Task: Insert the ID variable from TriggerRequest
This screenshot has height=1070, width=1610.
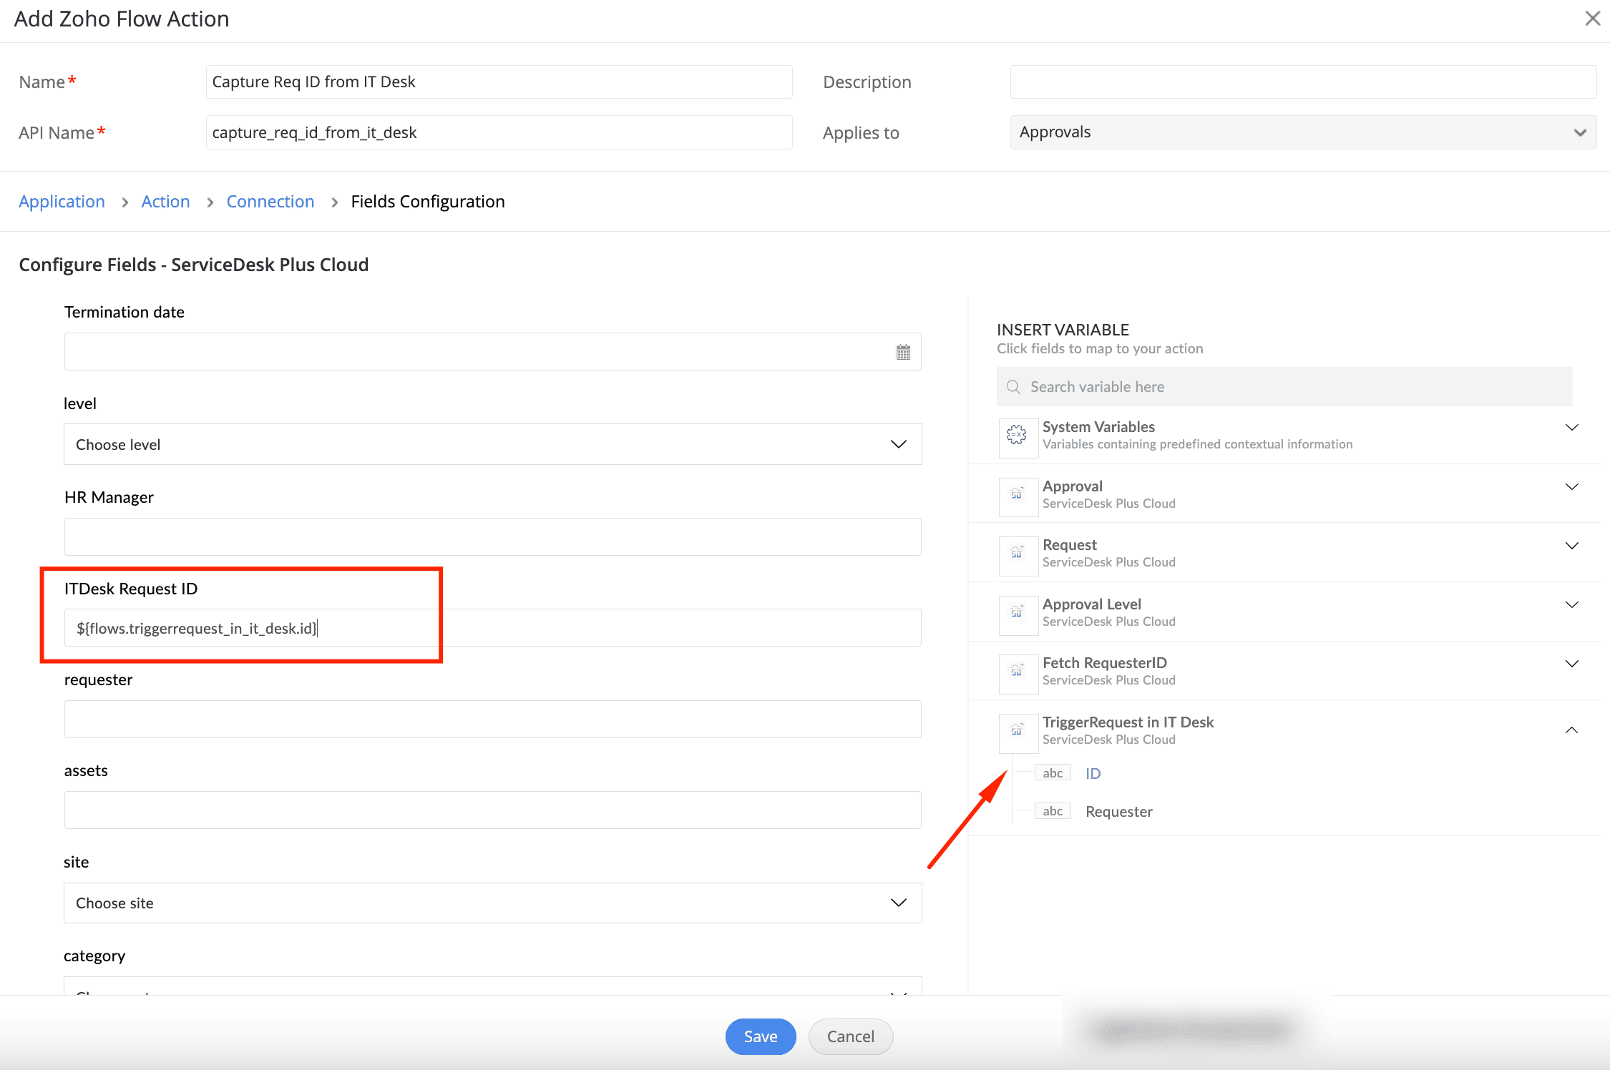Action: (1093, 773)
